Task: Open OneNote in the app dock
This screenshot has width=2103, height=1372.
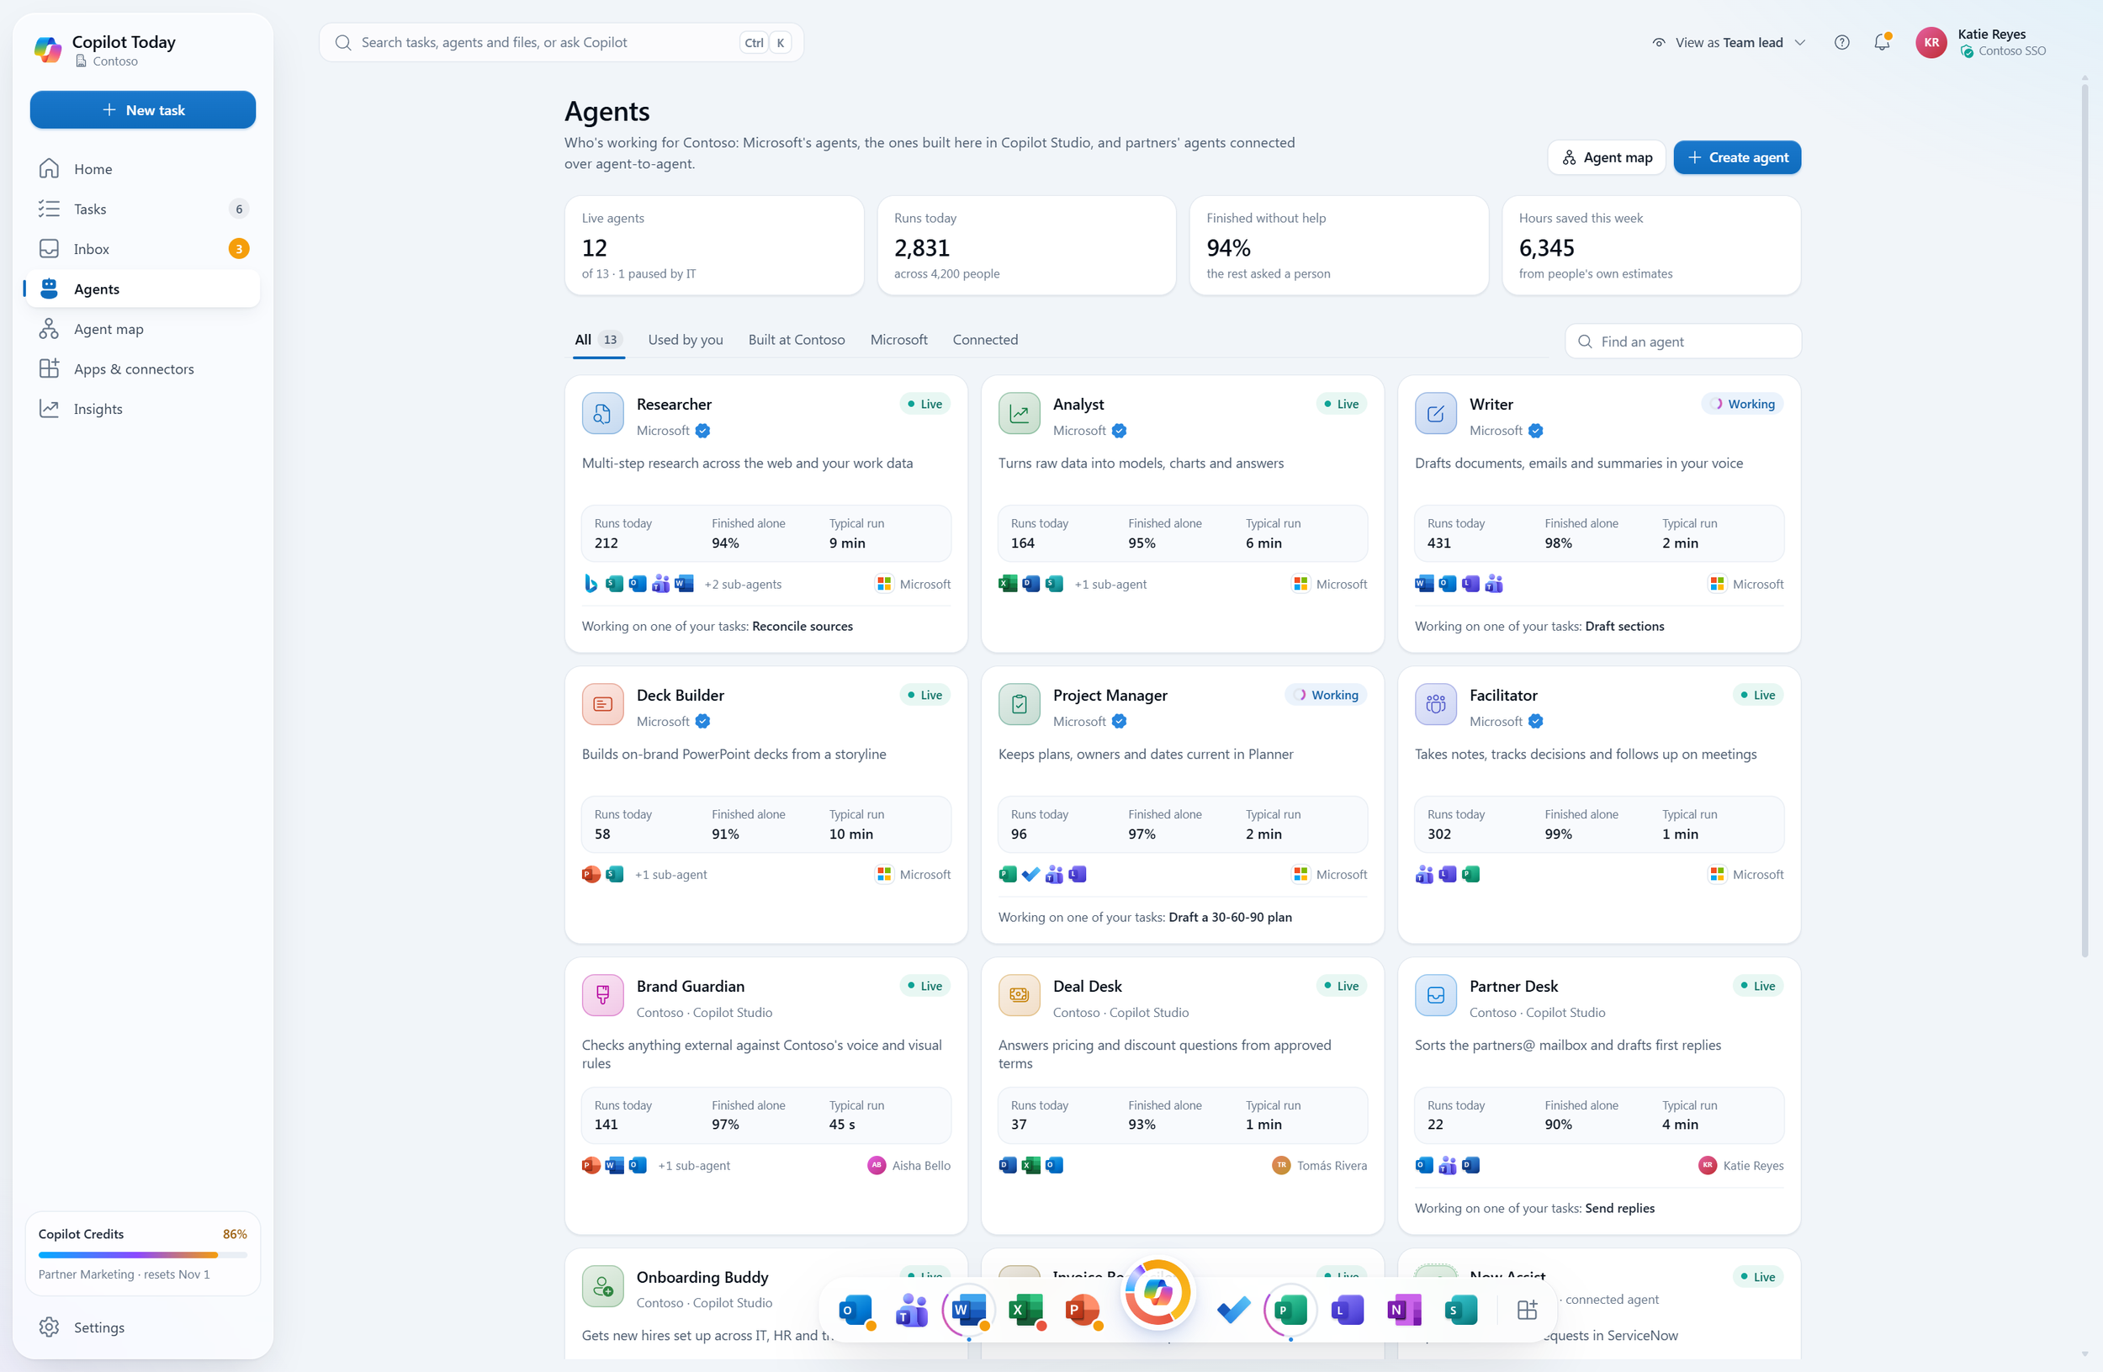Action: click(x=1404, y=1310)
